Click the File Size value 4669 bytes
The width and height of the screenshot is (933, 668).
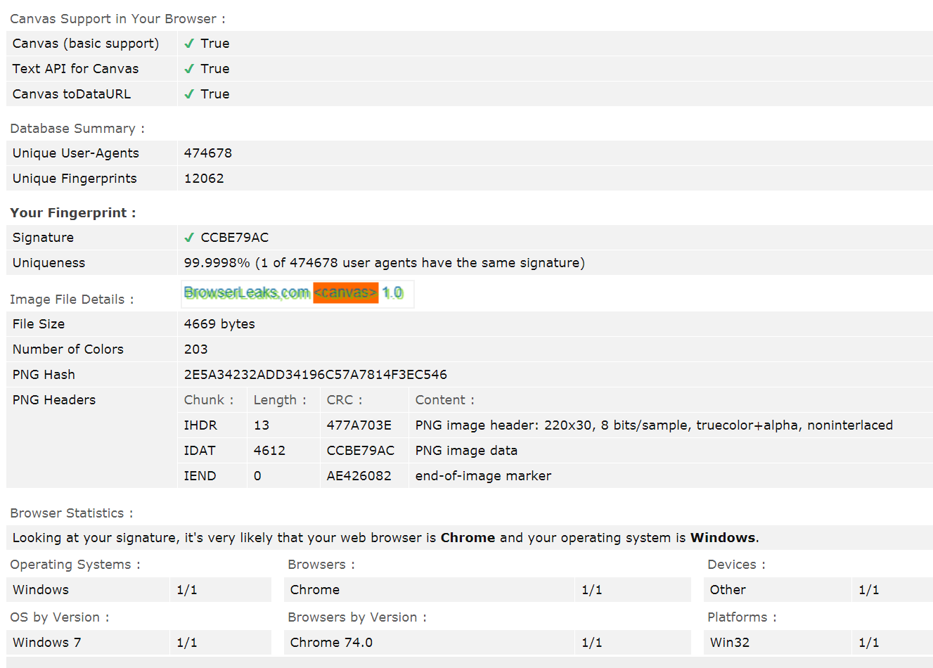[x=219, y=324]
